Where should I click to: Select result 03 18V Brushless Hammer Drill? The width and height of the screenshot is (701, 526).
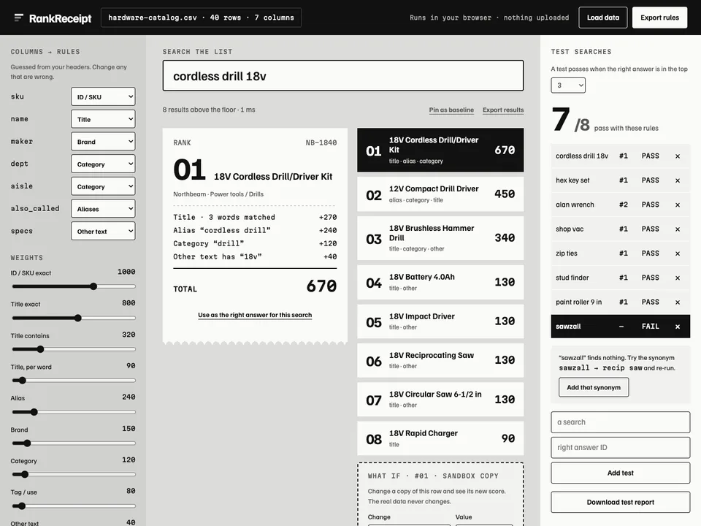[x=440, y=238]
